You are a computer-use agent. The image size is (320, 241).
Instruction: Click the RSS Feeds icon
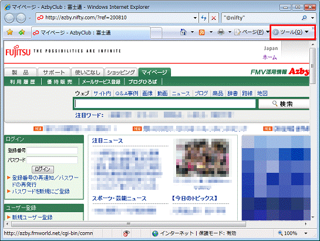tap(201, 32)
